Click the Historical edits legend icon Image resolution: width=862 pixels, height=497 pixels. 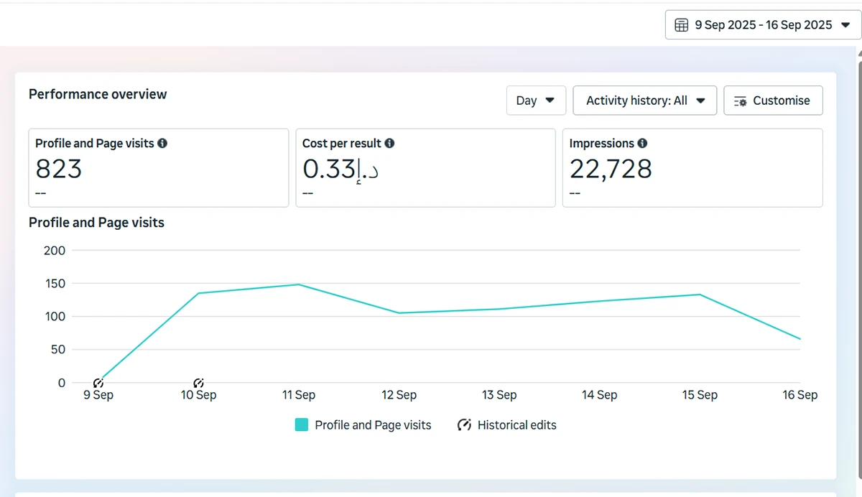click(x=464, y=425)
